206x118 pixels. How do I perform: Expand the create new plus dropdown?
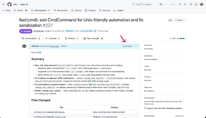173,4
